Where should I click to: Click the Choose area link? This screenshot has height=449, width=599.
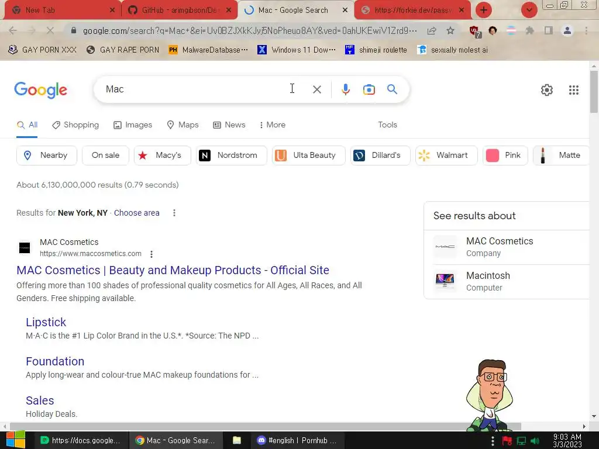click(x=137, y=213)
